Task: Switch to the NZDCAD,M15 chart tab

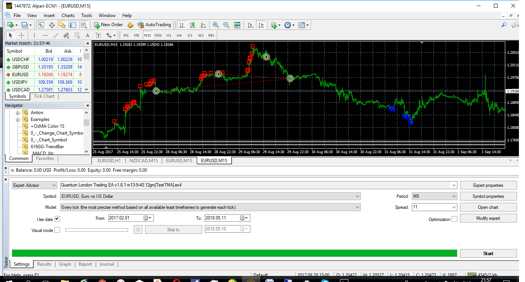Action: [143, 161]
